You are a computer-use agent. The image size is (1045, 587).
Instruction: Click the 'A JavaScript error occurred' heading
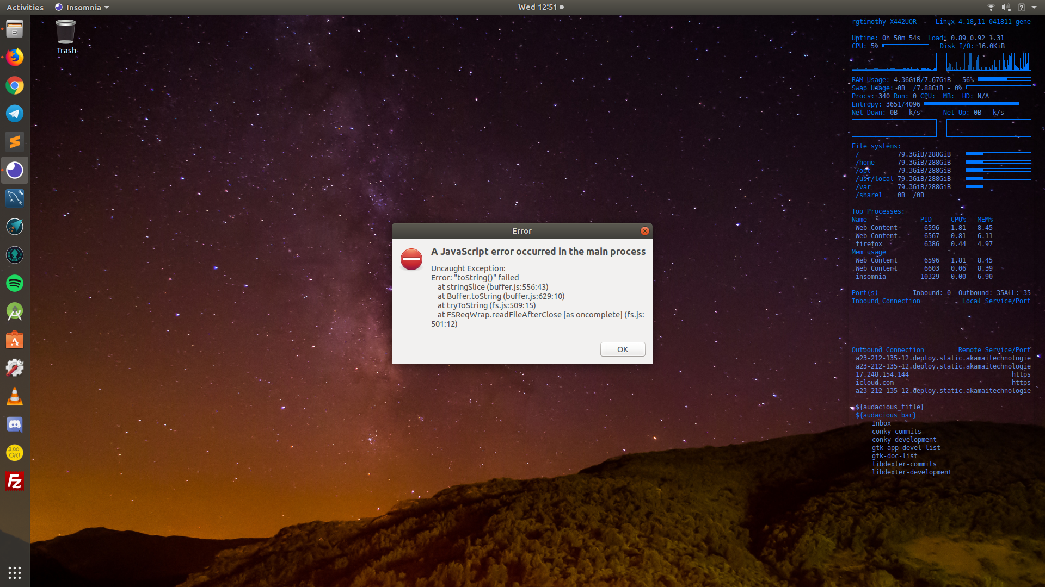point(538,251)
